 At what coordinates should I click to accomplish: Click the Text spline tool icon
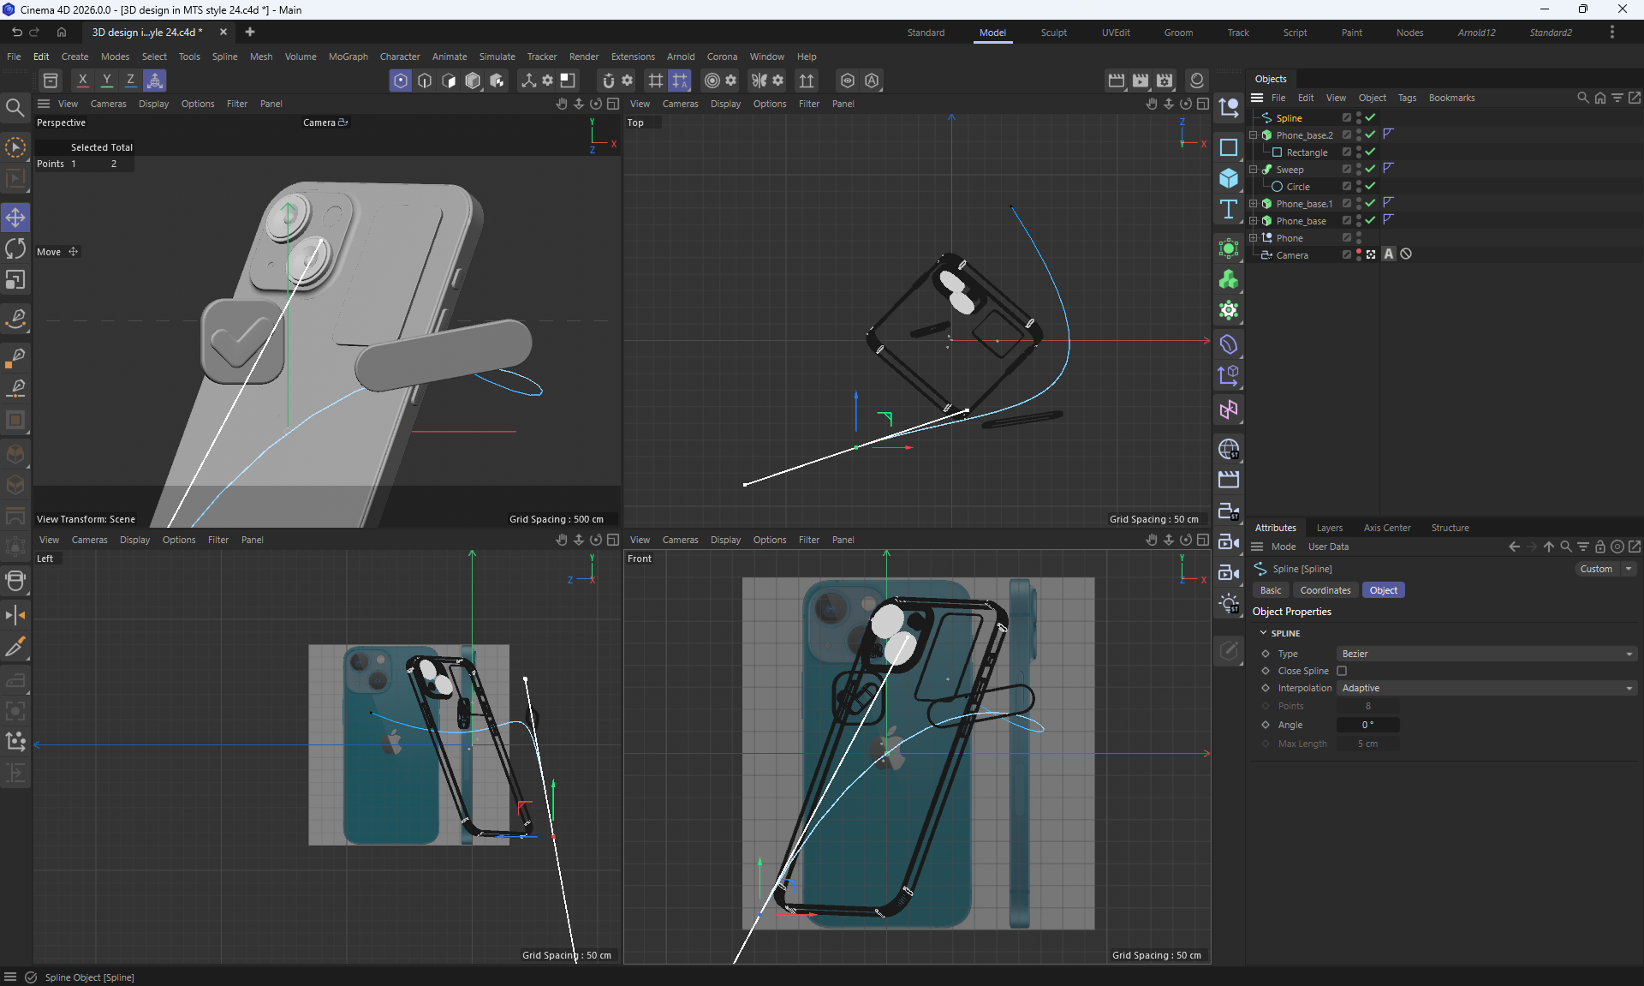click(1229, 209)
